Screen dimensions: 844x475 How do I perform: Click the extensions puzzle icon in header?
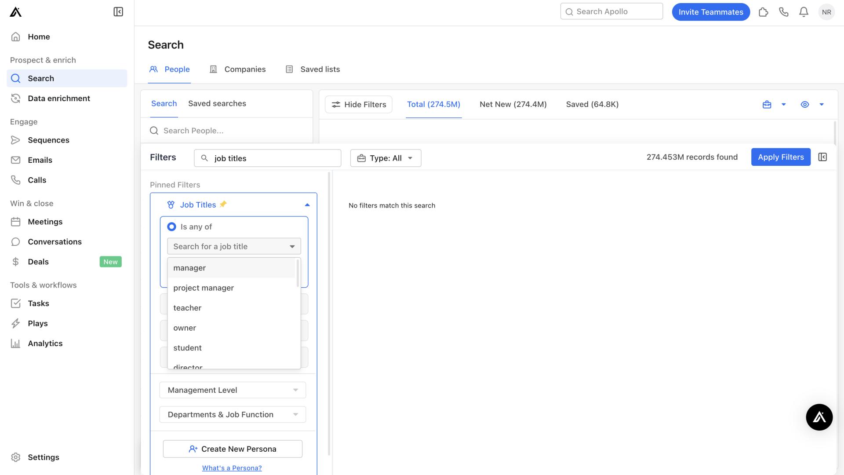click(764, 12)
